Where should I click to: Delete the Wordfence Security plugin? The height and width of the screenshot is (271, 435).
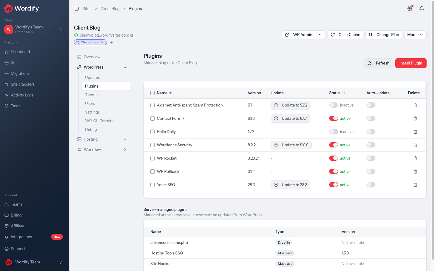click(415, 145)
